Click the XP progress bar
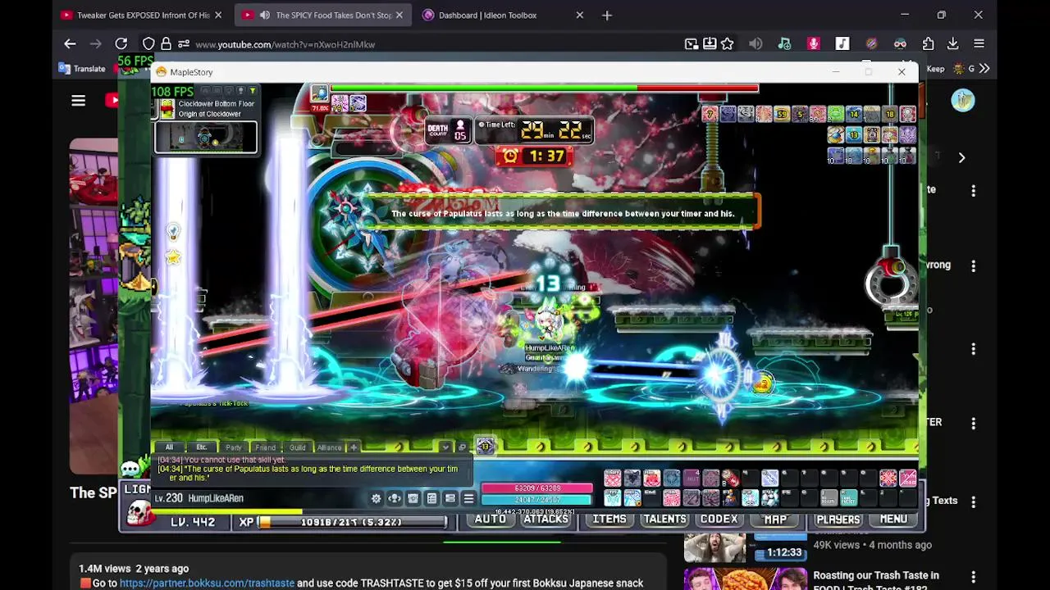1050x590 pixels. coord(353,522)
